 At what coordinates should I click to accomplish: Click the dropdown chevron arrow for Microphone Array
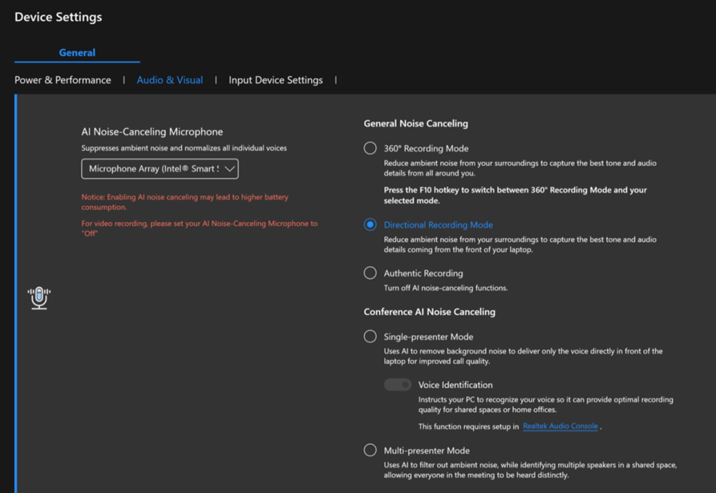[230, 169]
